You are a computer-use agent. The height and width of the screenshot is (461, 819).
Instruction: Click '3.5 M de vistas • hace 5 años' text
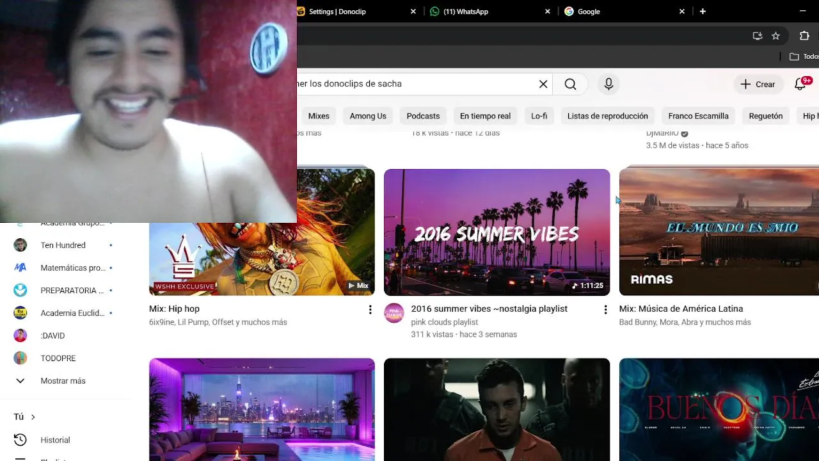[697, 145]
